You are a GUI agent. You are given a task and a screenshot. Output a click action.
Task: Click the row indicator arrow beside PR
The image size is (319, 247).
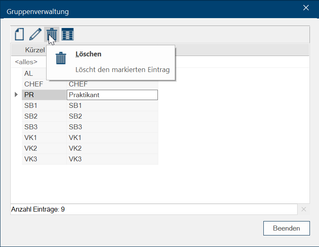(16, 95)
